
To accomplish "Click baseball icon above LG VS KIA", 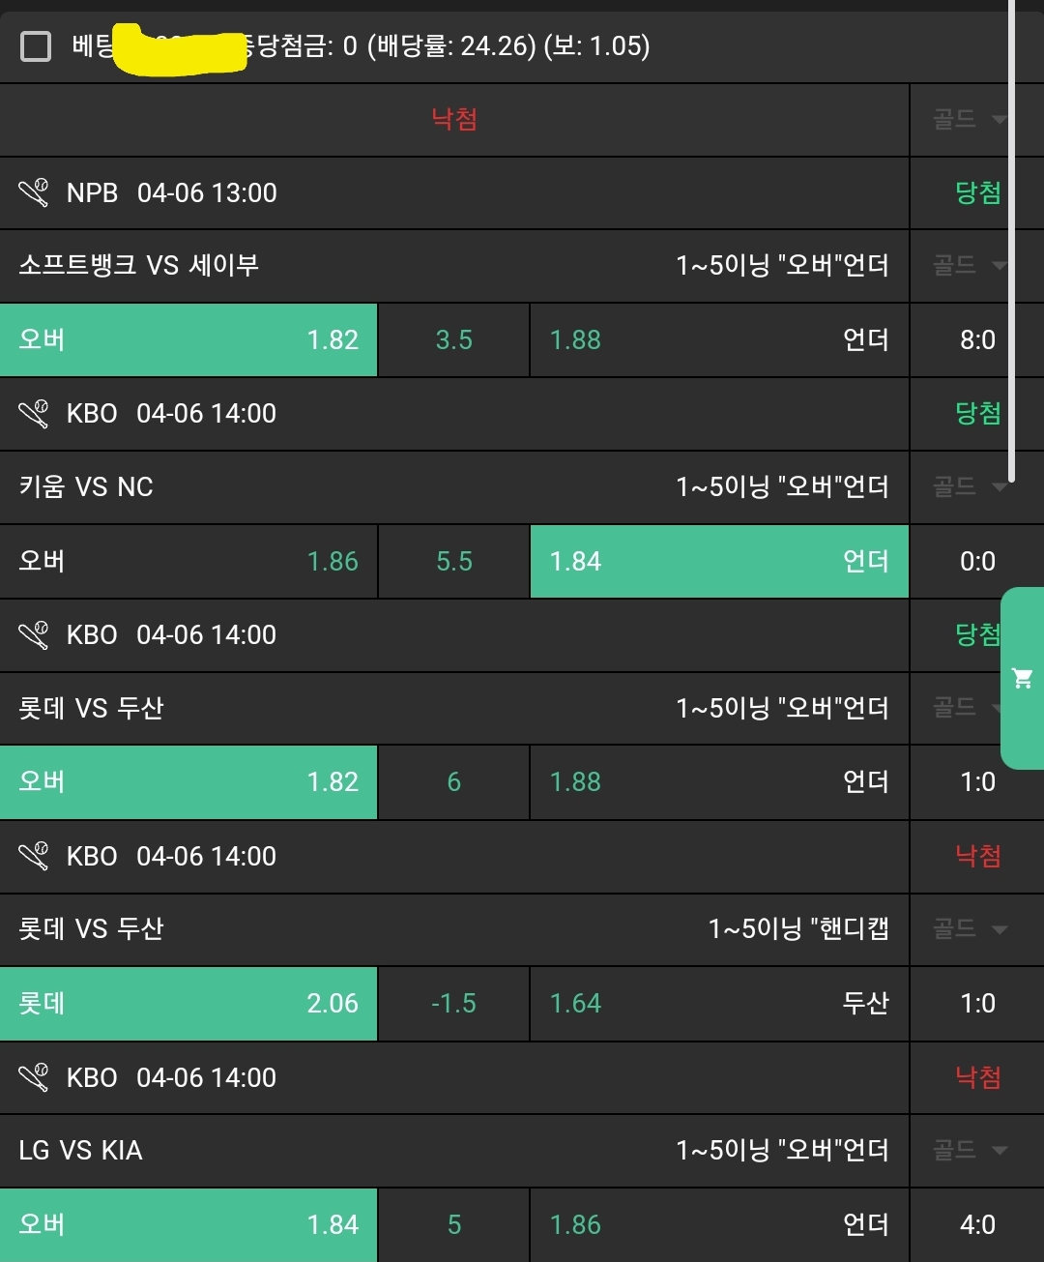I will pyautogui.click(x=34, y=1077).
